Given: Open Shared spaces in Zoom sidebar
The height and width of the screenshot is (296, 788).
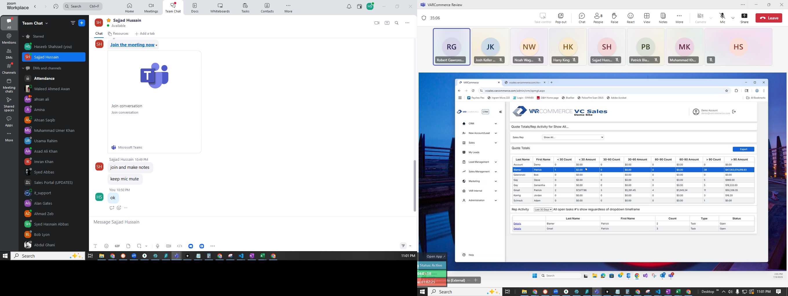Looking at the screenshot, I should click(x=9, y=104).
